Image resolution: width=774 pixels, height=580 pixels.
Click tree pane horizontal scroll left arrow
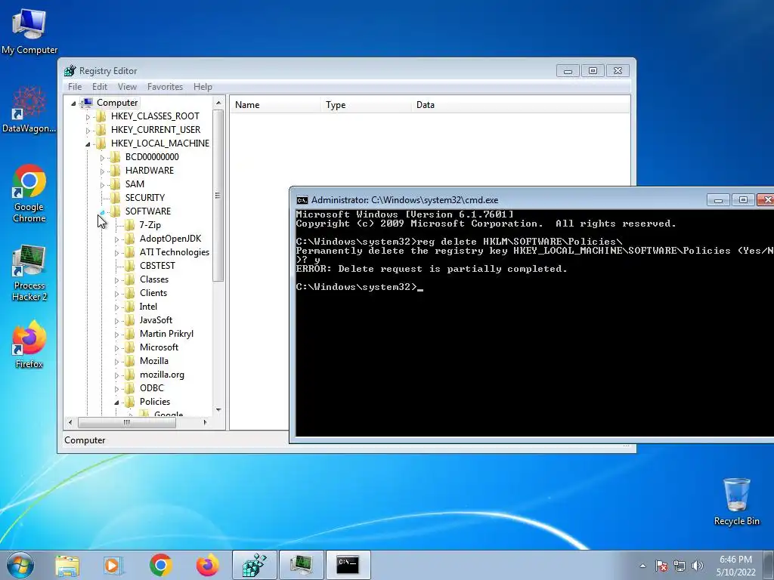[x=70, y=423]
